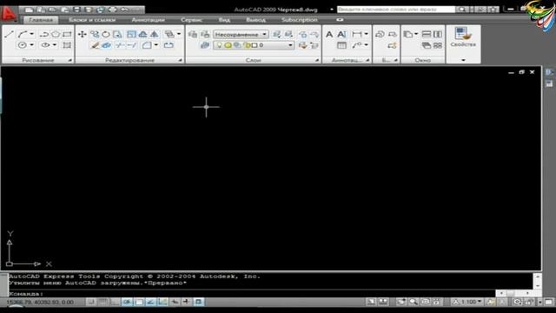Activate the Erase tool
Viewport: 556px width, 313px height.
pyautogui.click(x=95, y=45)
